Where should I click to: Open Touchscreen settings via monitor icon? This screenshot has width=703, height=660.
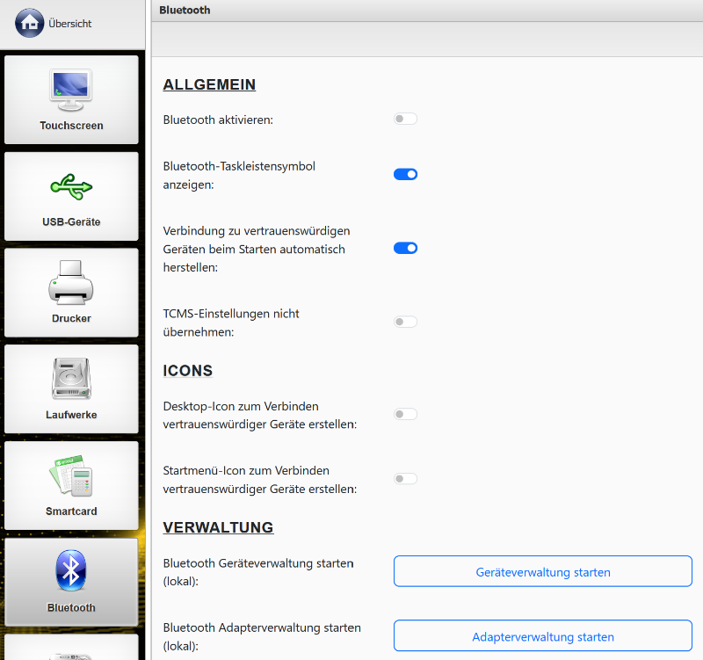click(x=71, y=91)
